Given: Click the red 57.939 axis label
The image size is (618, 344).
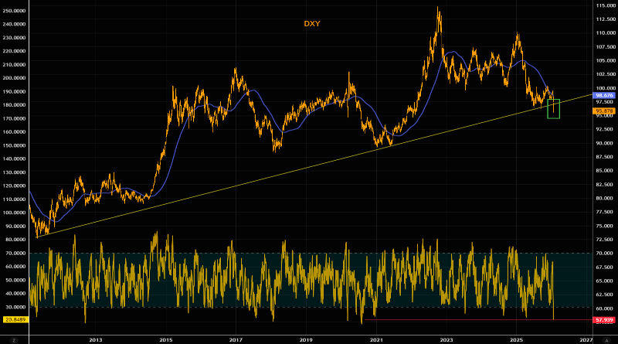Looking at the screenshot, I should coord(604,319).
